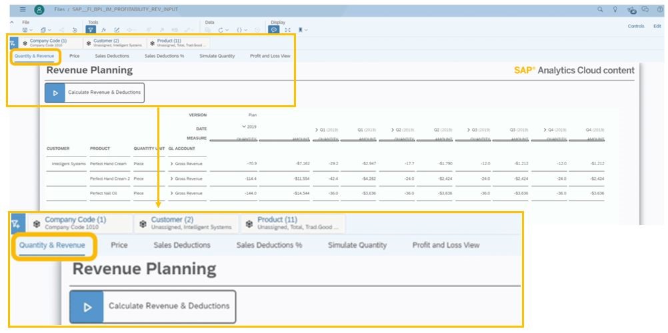Select the Quantity & Revenue tab in enlarged callout
This screenshot has width=668, height=333.
point(52,245)
